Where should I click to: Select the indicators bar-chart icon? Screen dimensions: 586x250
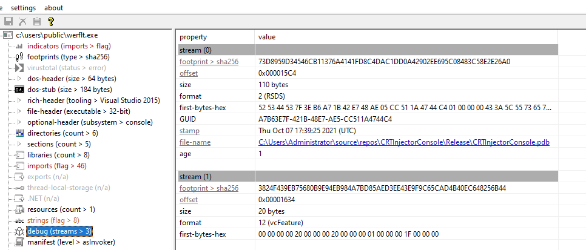tap(19, 46)
